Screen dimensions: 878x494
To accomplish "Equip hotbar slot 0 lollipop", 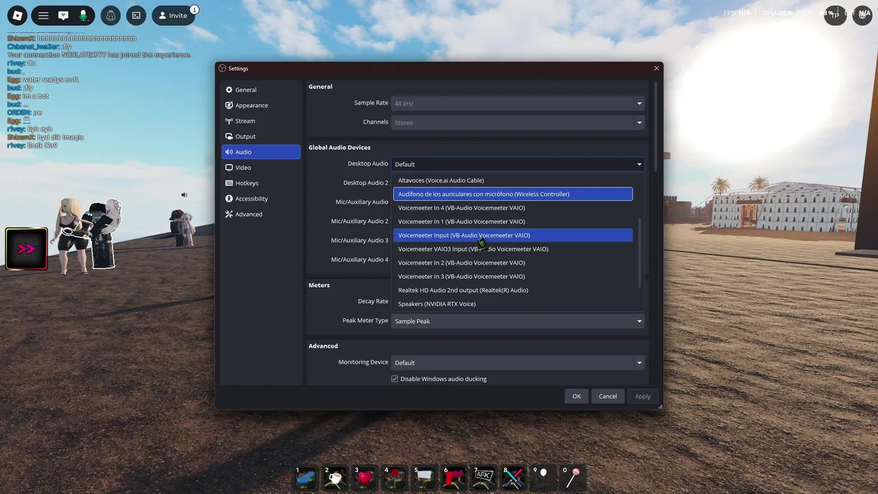I will [x=573, y=478].
